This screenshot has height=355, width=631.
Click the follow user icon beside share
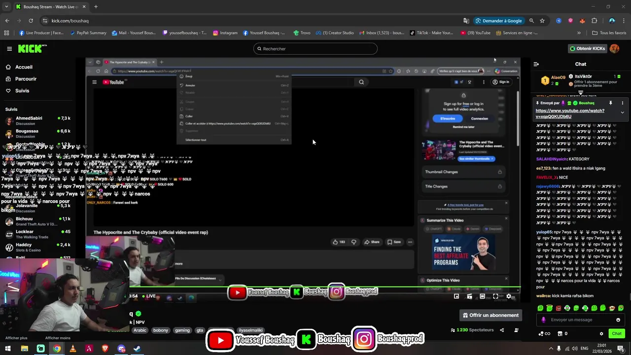(x=516, y=330)
